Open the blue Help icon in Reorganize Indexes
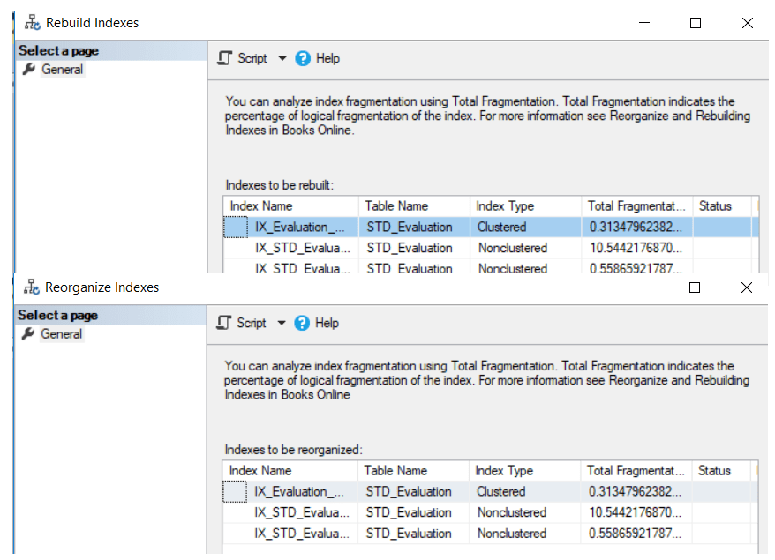Viewport: 775px width, 560px height. (x=302, y=323)
